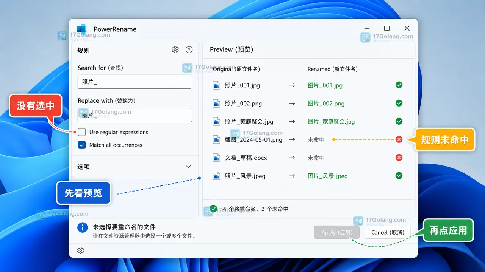Click the blue info icon beside the no-files message
This screenshot has height=272, width=485.
[x=83, y=227]
